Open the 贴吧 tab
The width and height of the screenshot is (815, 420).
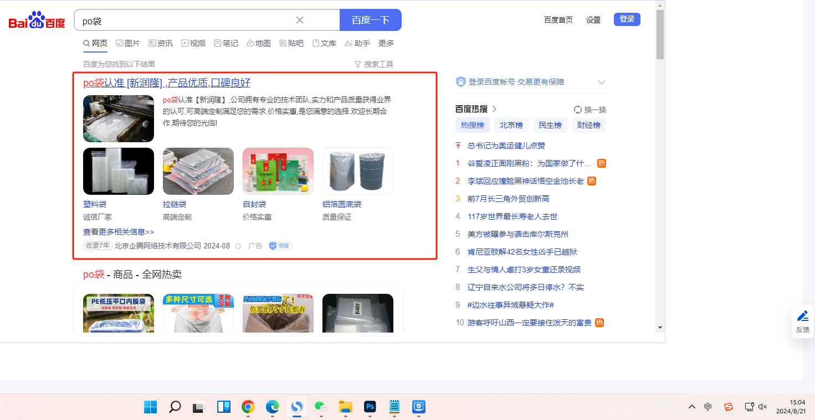(x=291, y=43)
